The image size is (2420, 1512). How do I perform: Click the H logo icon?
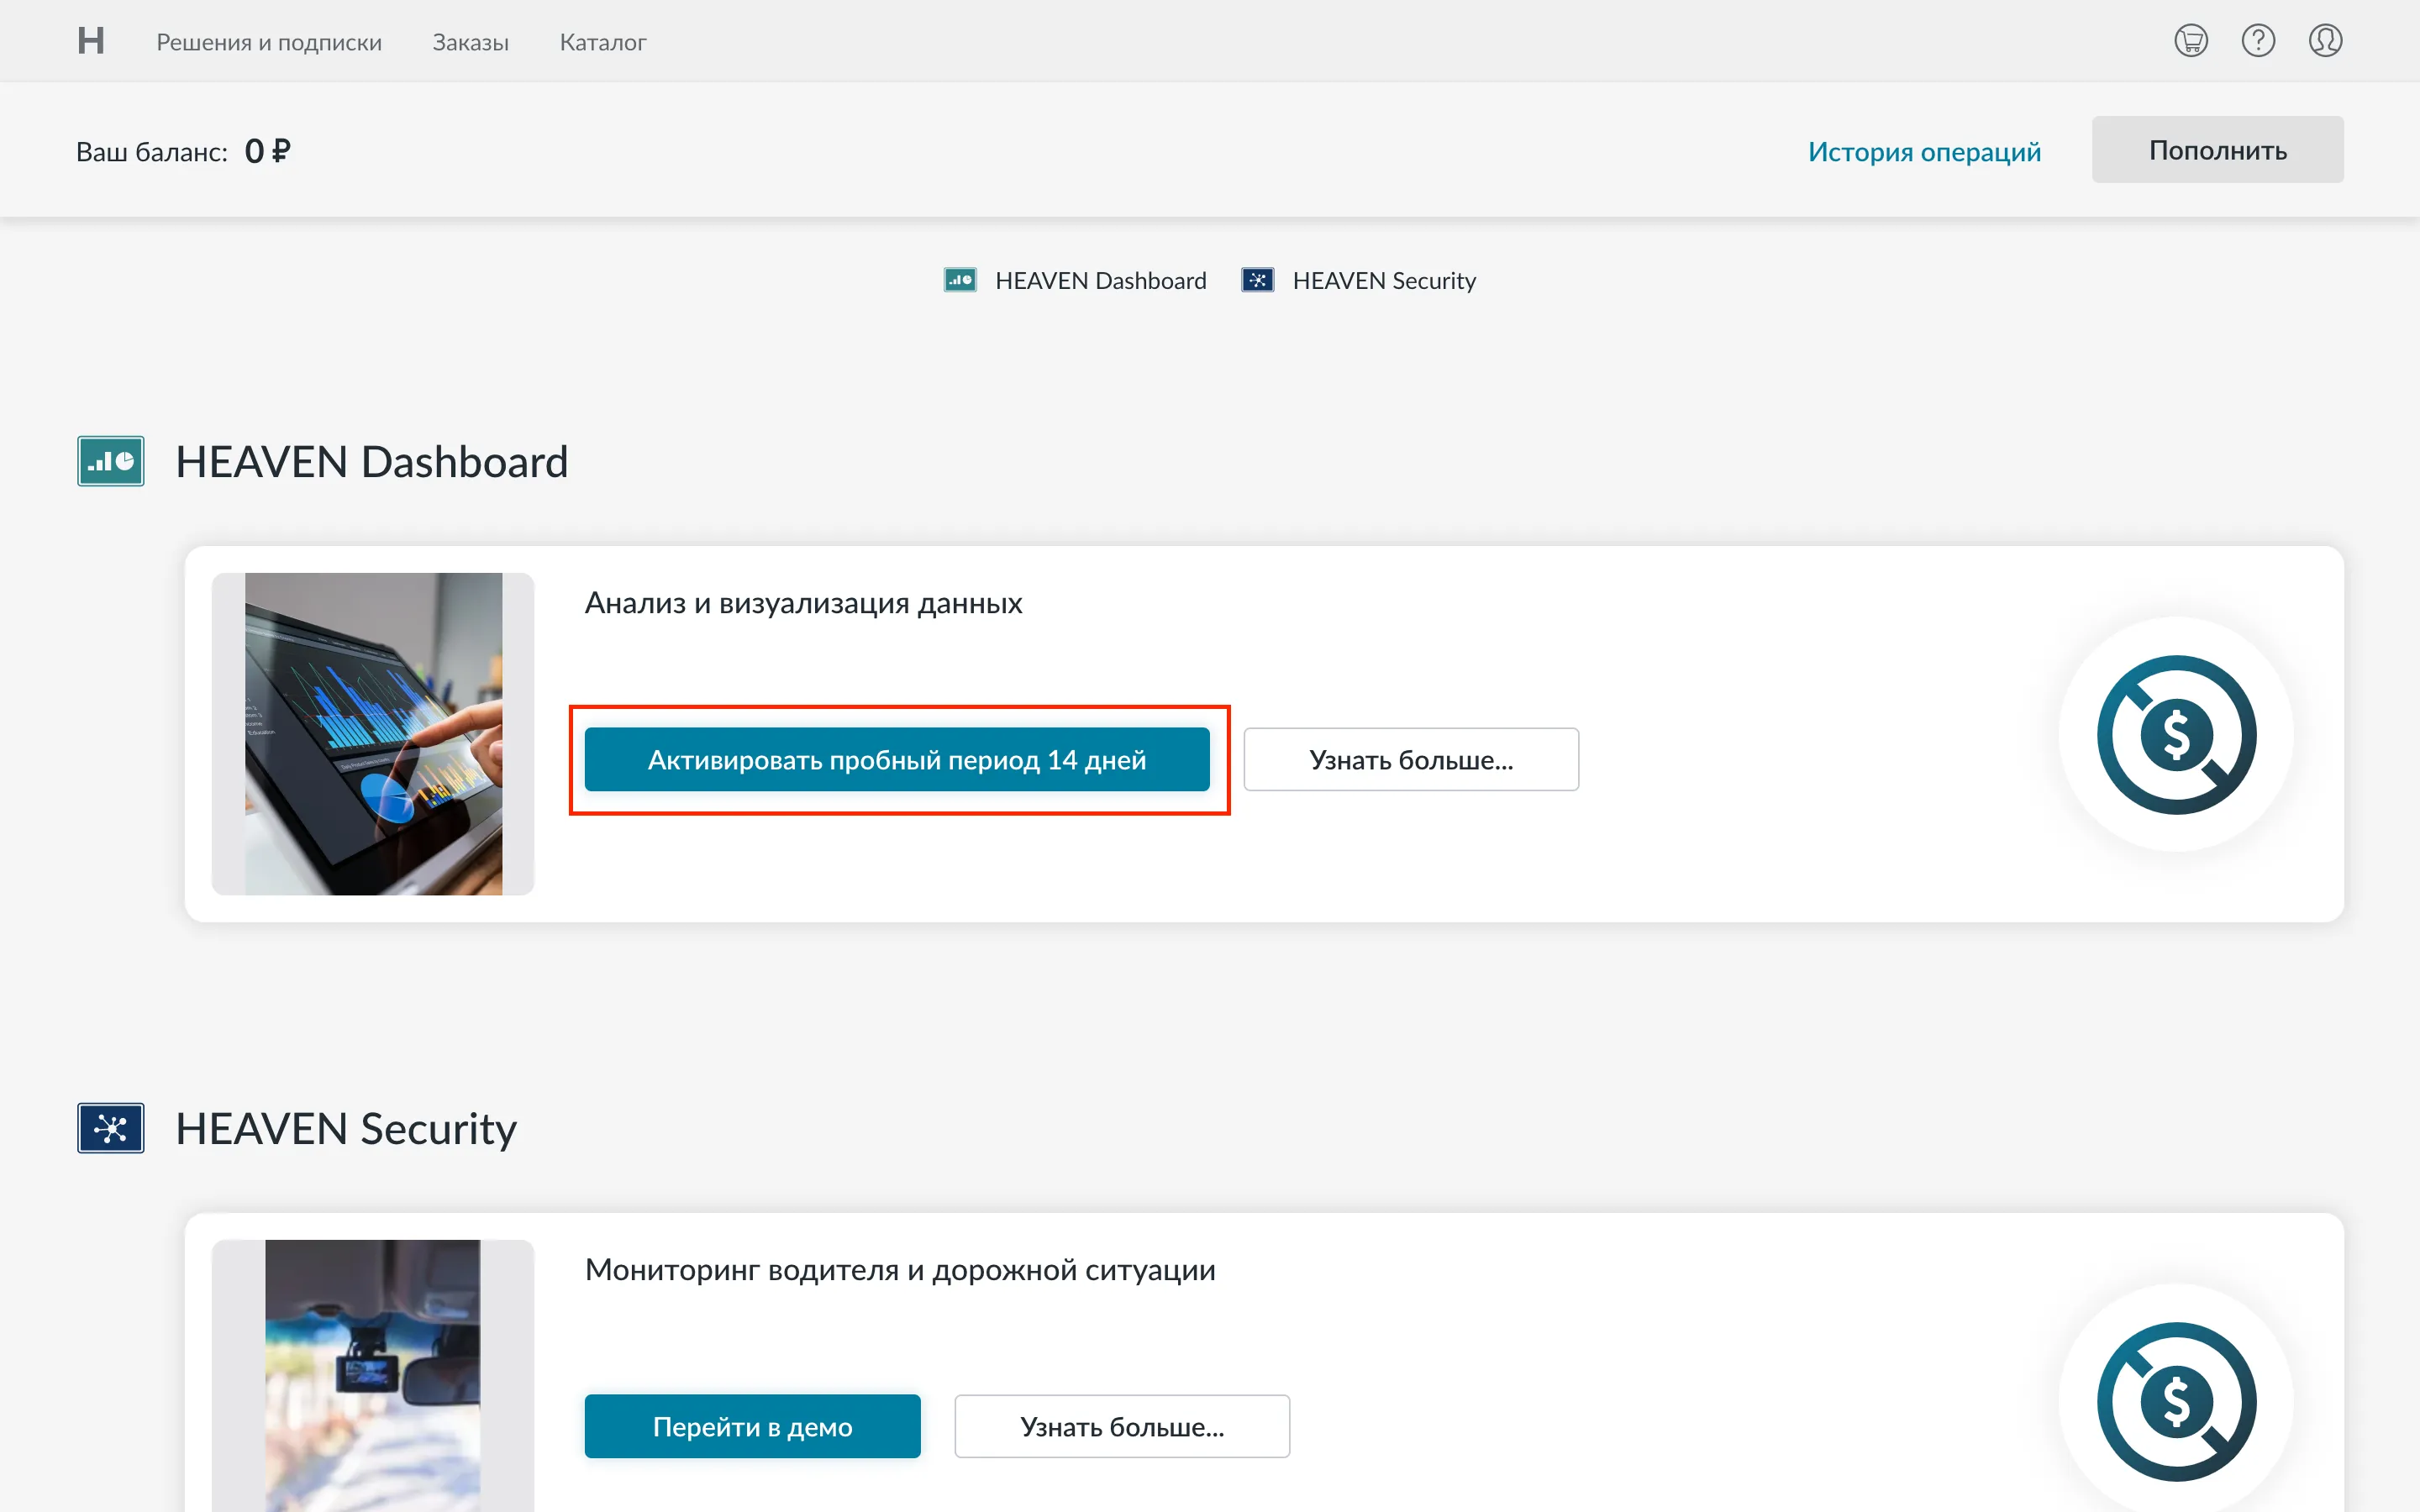pos(91,41)
